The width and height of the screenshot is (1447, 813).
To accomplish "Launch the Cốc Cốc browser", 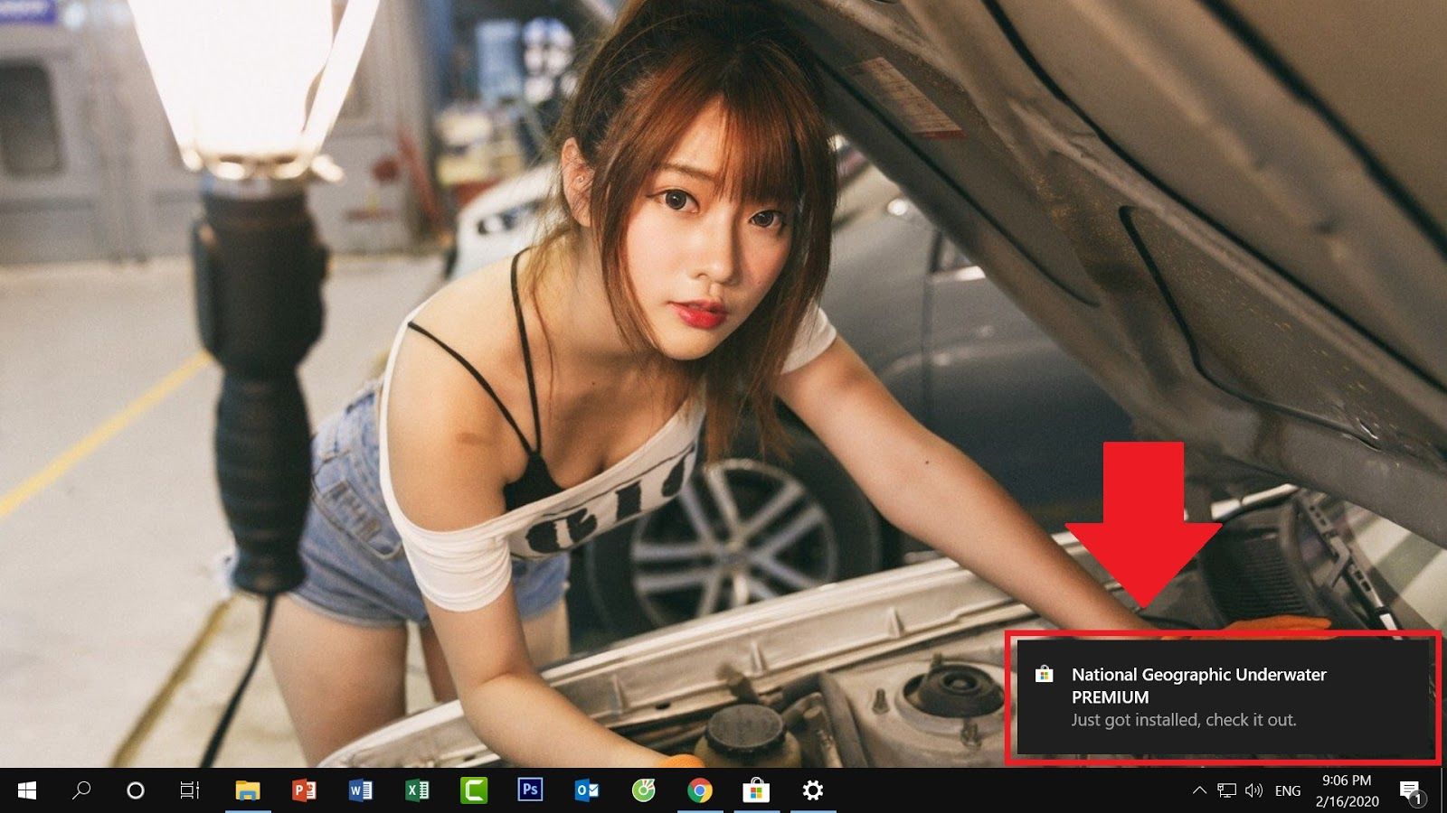I will (641, 791).
